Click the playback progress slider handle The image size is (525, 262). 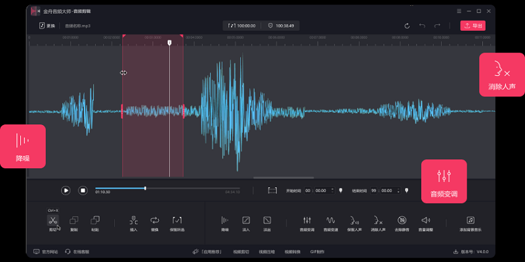pos(145,189)
